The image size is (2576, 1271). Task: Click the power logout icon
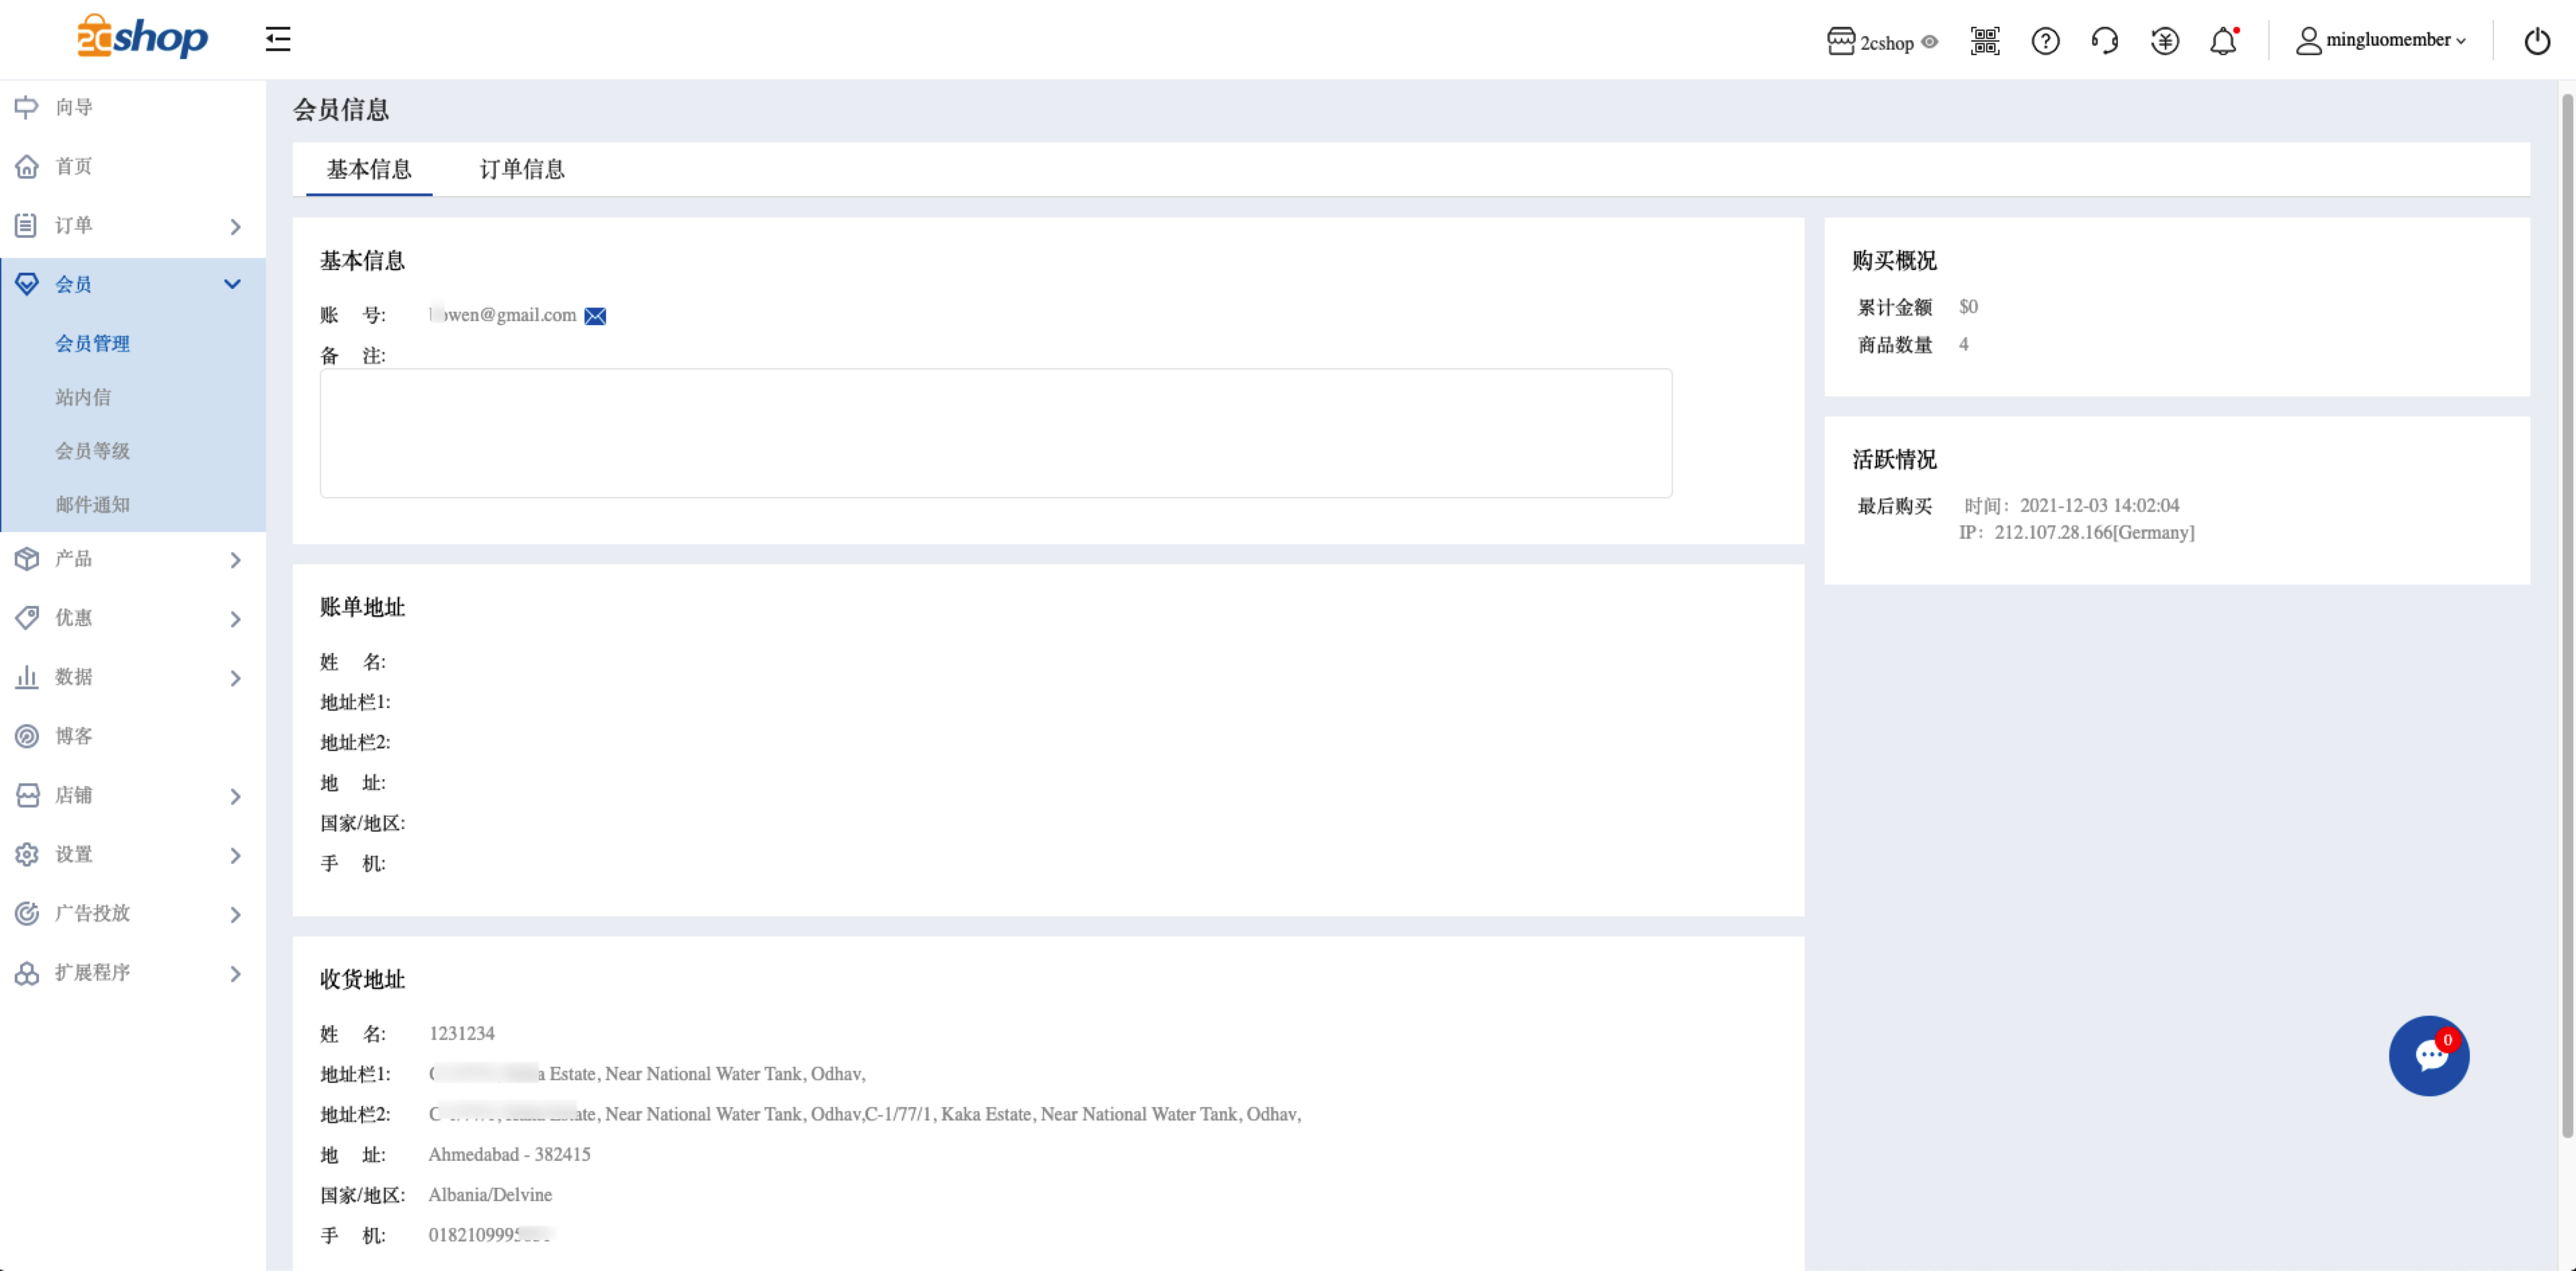(2537, 41)
